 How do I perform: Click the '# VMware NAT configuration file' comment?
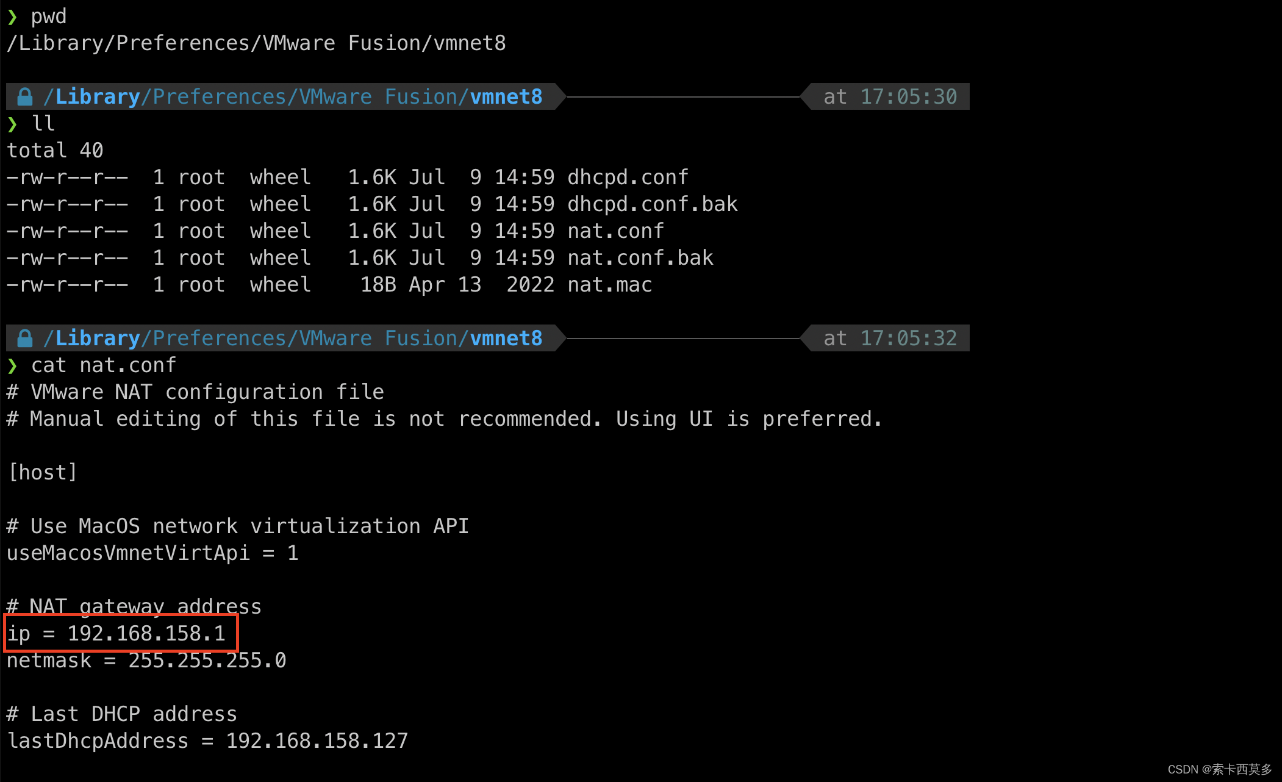point(195,392)
